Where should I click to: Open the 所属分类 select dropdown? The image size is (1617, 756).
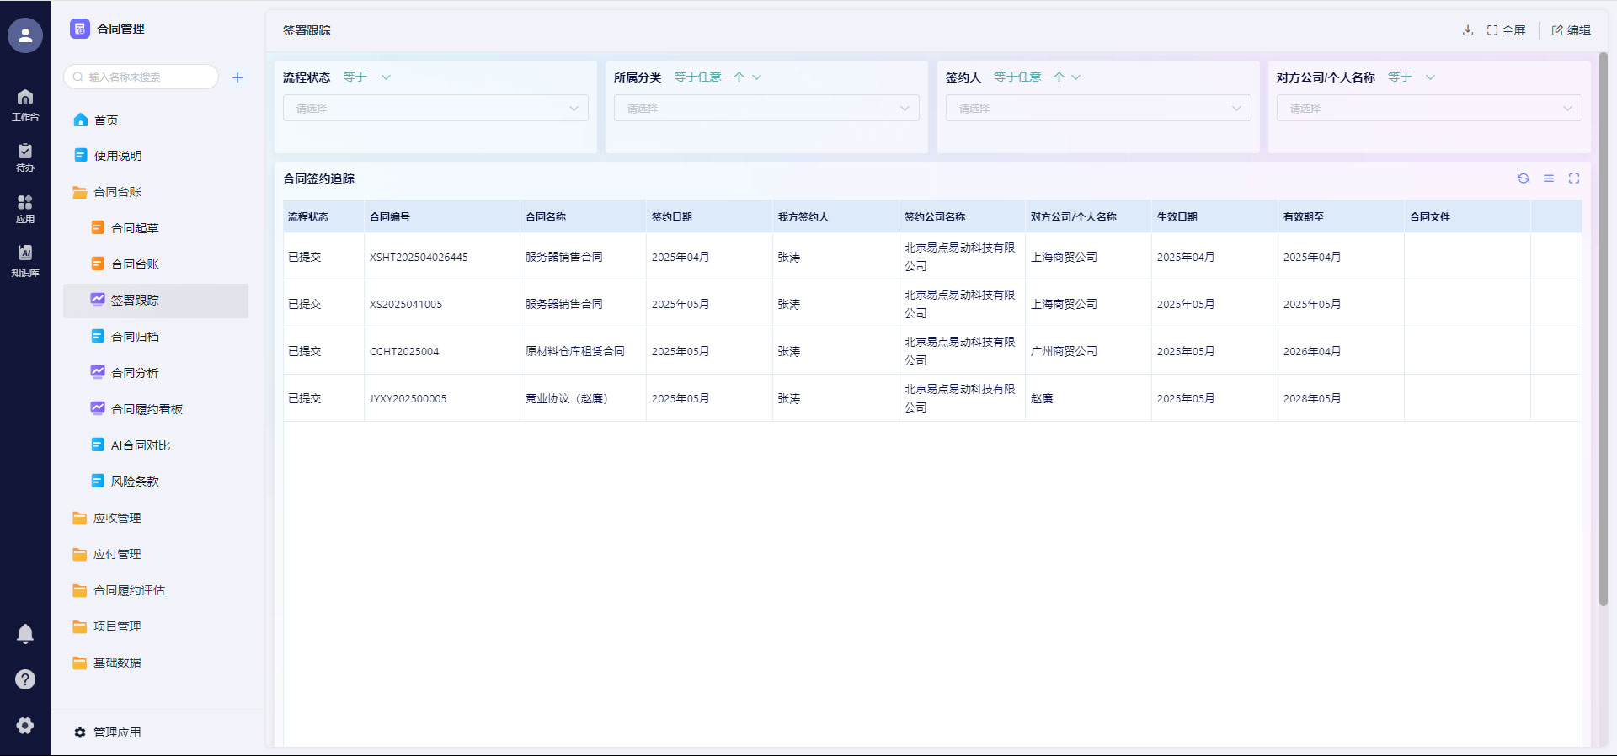coord(766,109)
